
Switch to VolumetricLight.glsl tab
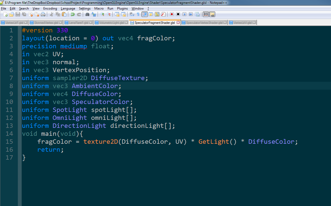pyautogui.click(x=111, y=23)
